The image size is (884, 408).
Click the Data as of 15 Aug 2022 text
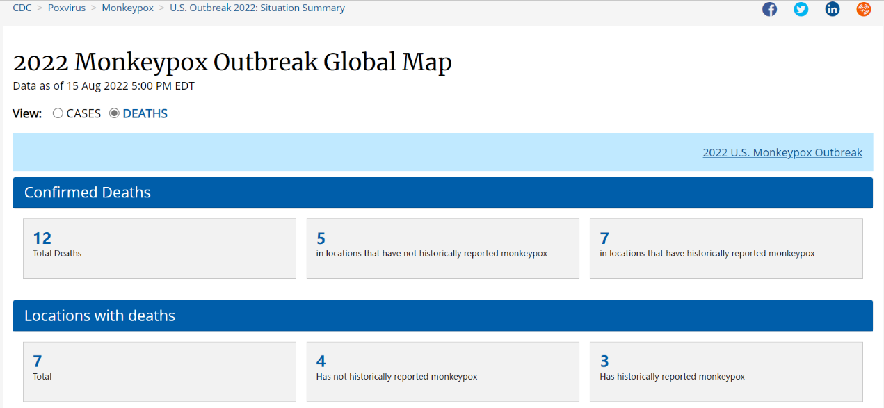104,86
